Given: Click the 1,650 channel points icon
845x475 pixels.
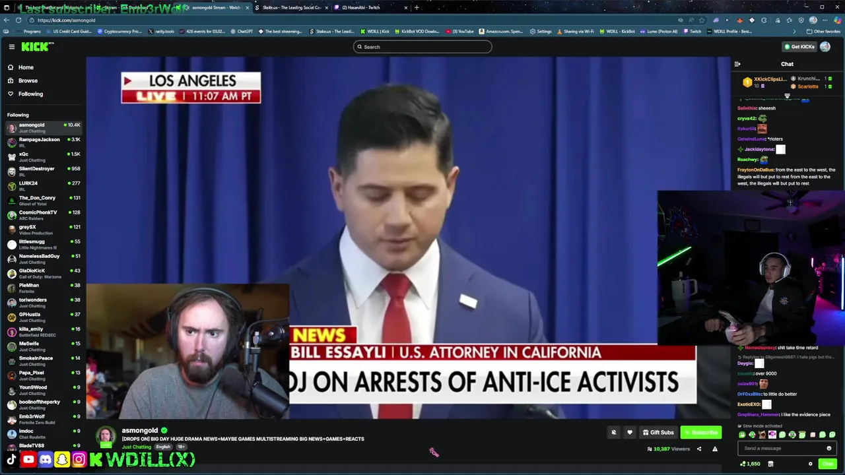Looking at the screenshot, I should pos(750,464).
